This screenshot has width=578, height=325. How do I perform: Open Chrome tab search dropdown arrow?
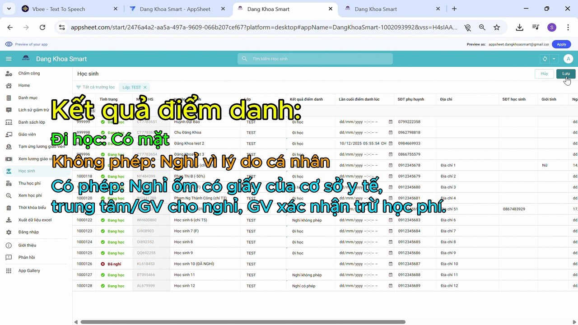[x=9, y=9]
